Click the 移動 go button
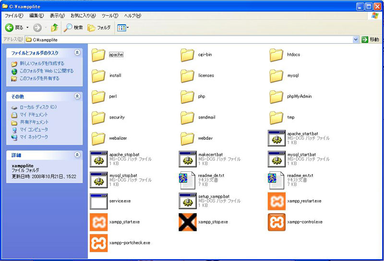Viewport: 384px width, 261px height. [371, 39]
